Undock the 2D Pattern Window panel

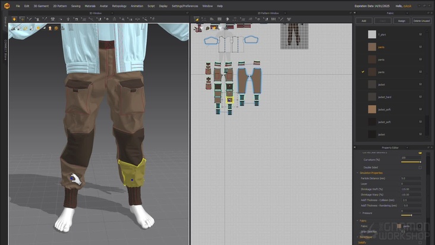[351, 13]
